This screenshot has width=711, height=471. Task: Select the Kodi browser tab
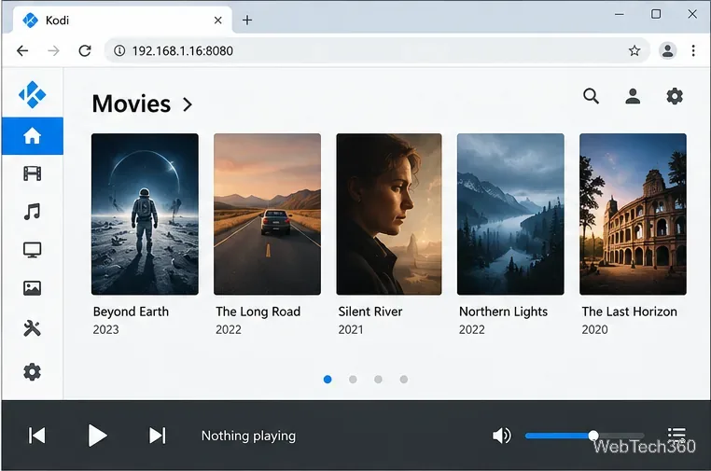click(122, 20)
